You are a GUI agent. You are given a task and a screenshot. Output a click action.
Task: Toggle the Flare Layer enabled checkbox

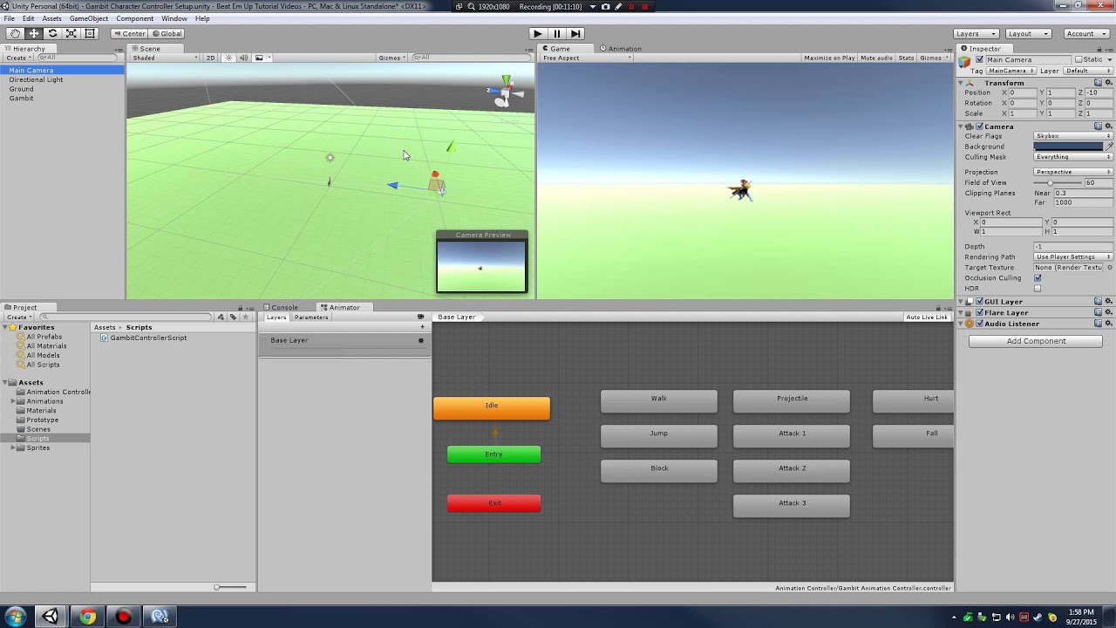click(x=979, y=312)
